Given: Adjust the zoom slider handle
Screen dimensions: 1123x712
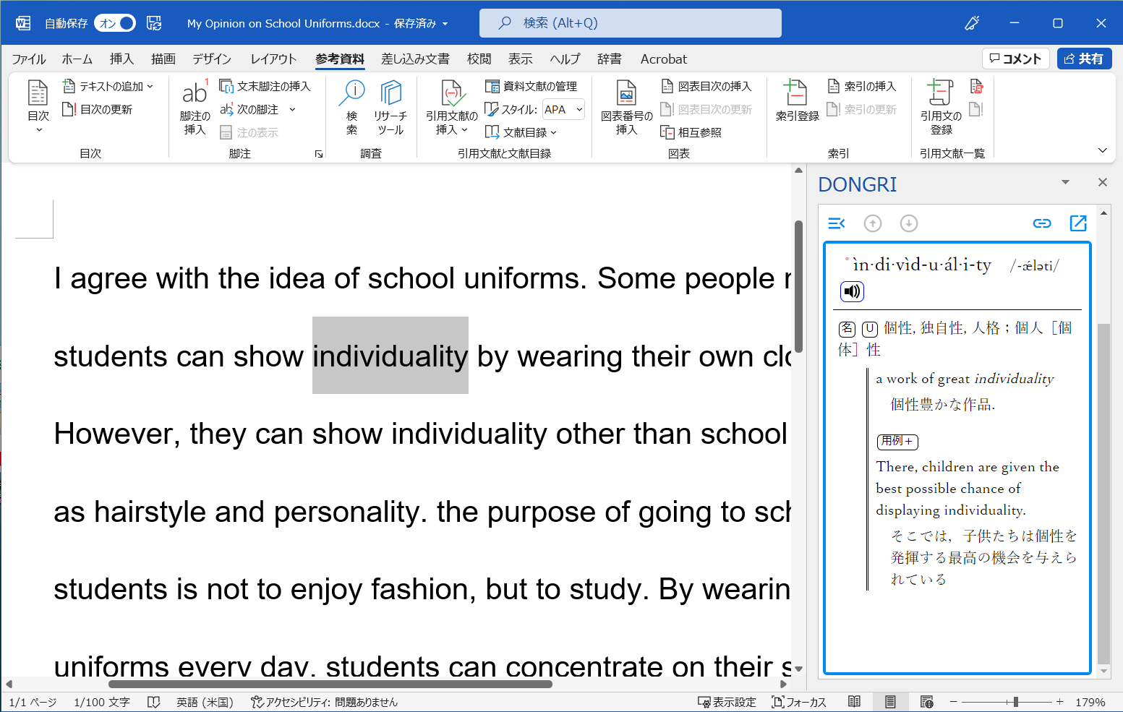Looking at the screenshot, I should [x=1016, y=702].
